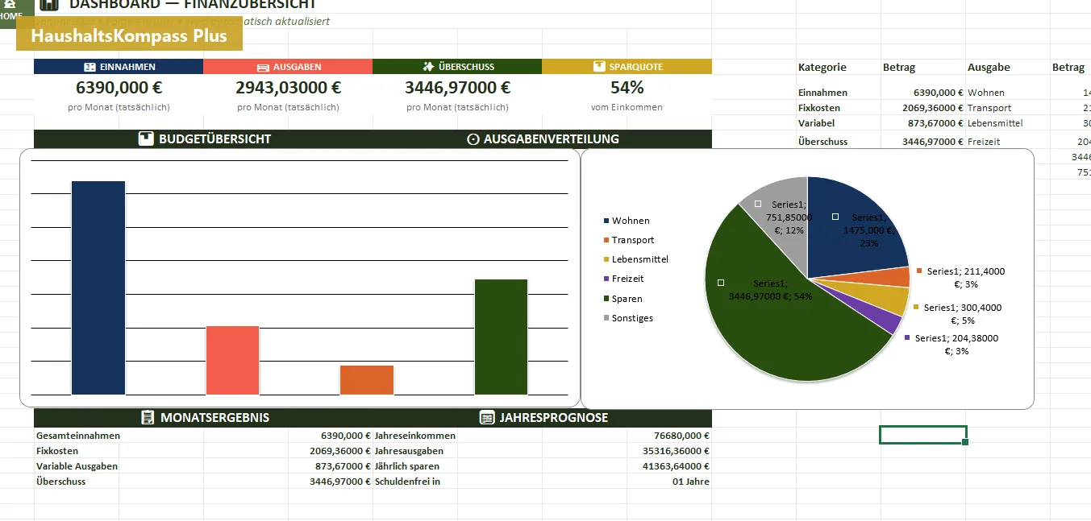The height and width of the screenshot is (521, 1091).
Task: Click the round icon next to AUSGABENVERTEILUNG
Action: [473, 139]
